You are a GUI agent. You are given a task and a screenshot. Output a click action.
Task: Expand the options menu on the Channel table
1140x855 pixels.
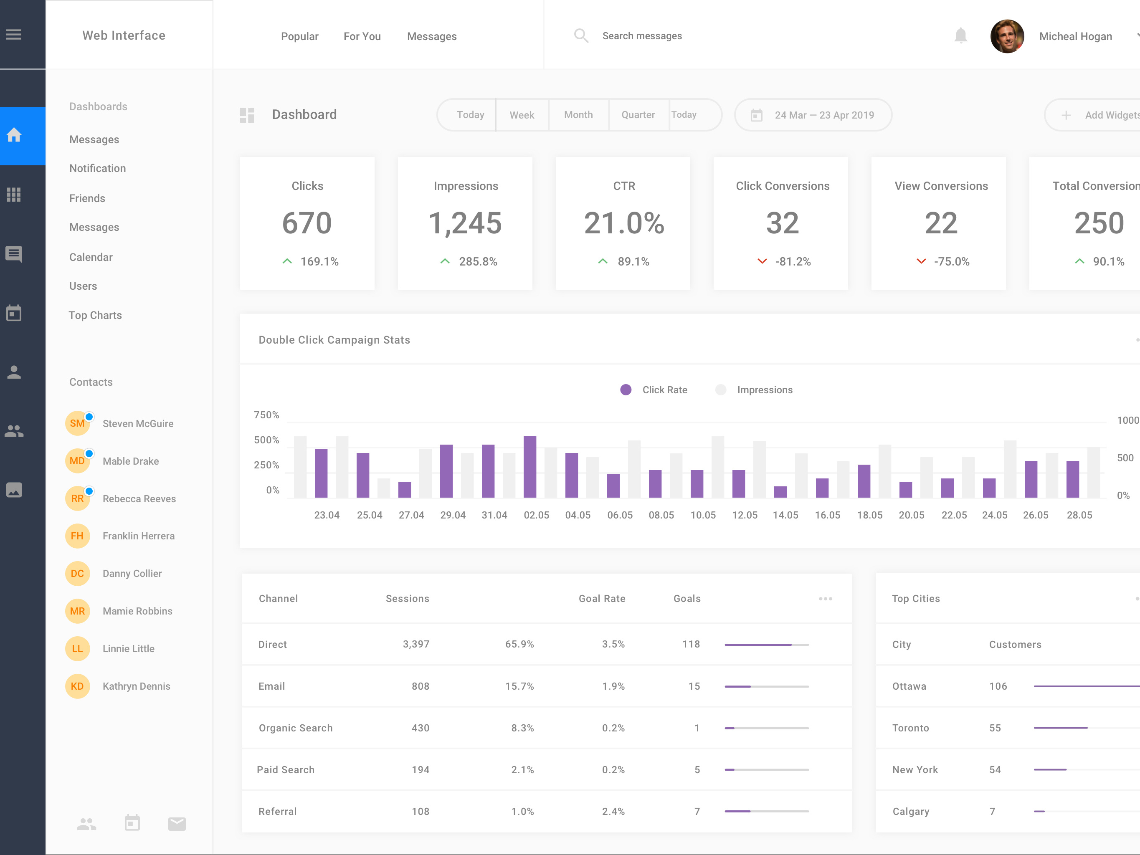coord(826,598)
